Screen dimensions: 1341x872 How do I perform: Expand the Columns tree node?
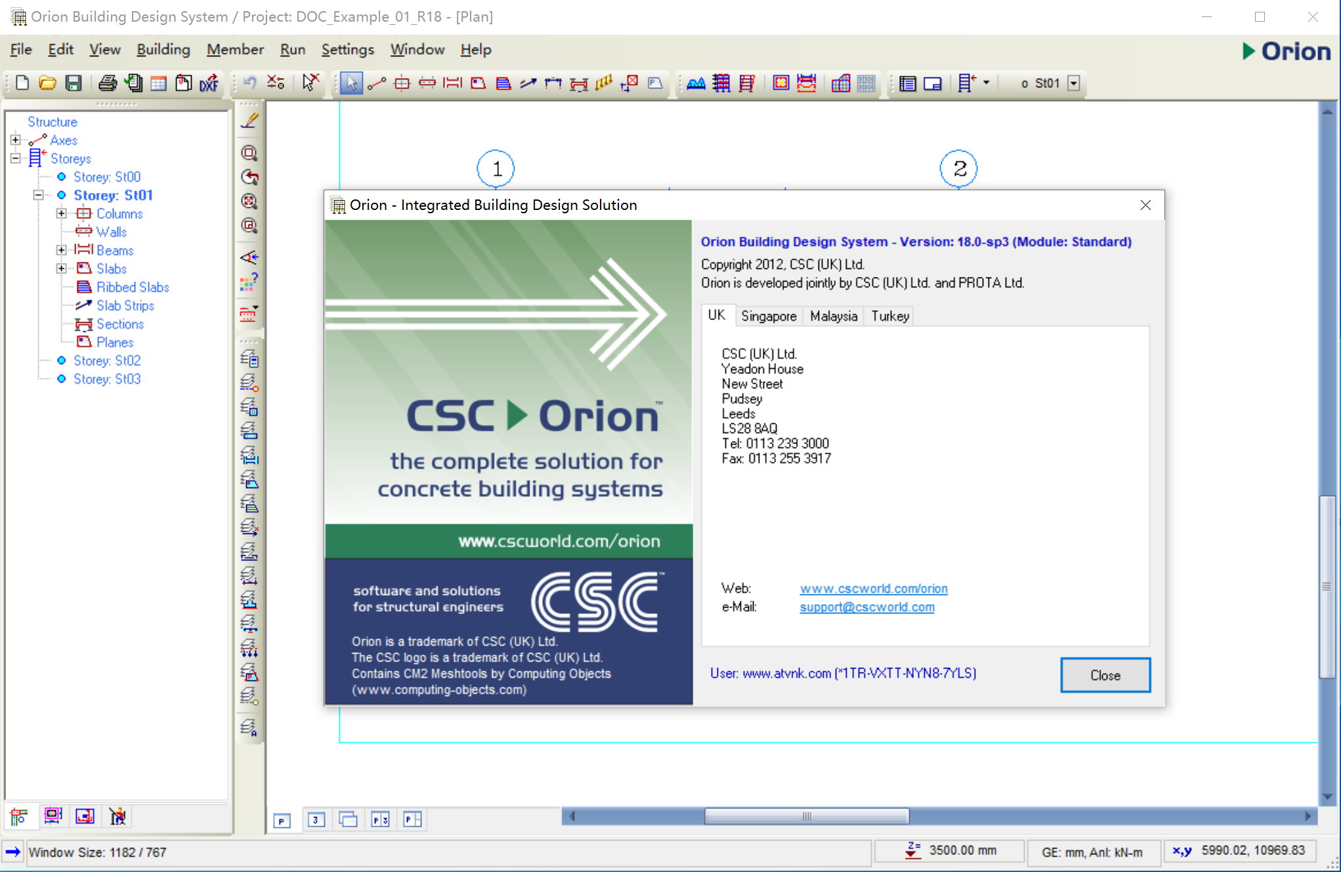62,213
